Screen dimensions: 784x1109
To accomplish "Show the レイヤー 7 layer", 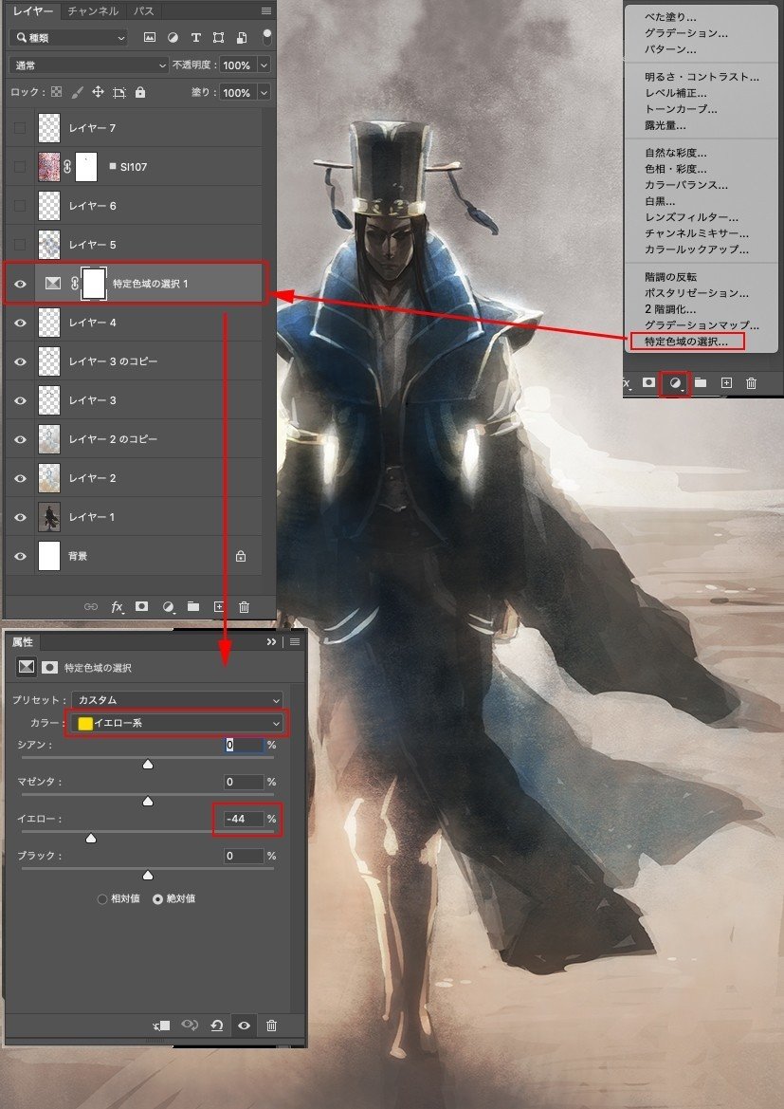I will pyautogui.click(x=20, y=128).
